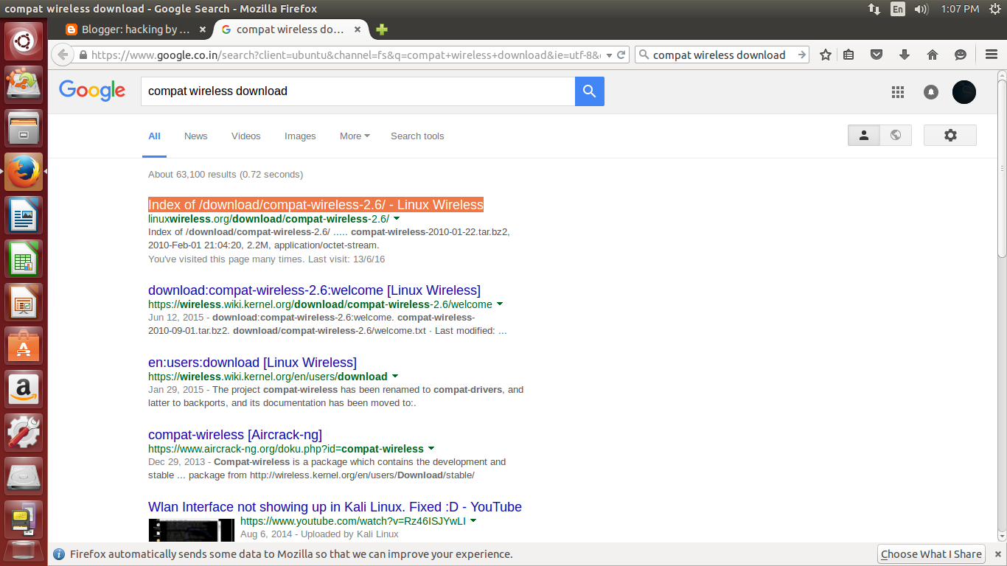
Task: Open LibreOffice Calc from the dock
Action: click(x=24, y=259)
